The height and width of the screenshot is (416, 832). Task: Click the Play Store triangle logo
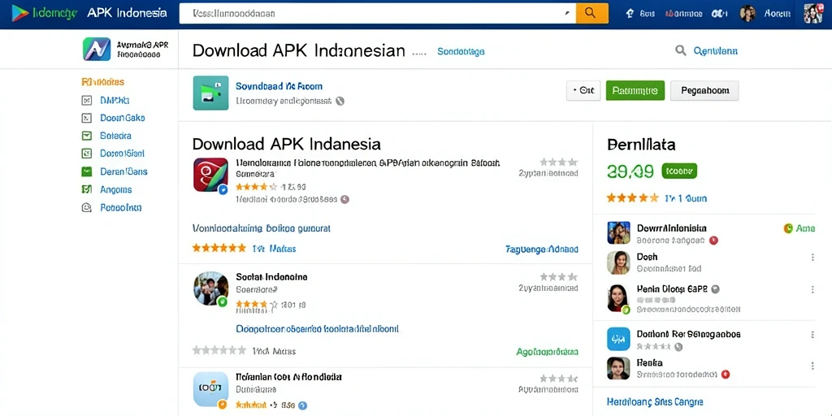click(20, 13)
